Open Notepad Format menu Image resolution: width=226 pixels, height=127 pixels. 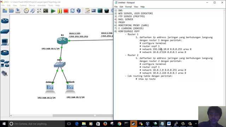129,7
